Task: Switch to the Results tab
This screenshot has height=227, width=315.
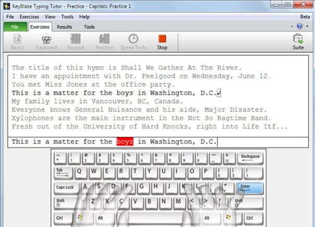Action: point(64,27)
